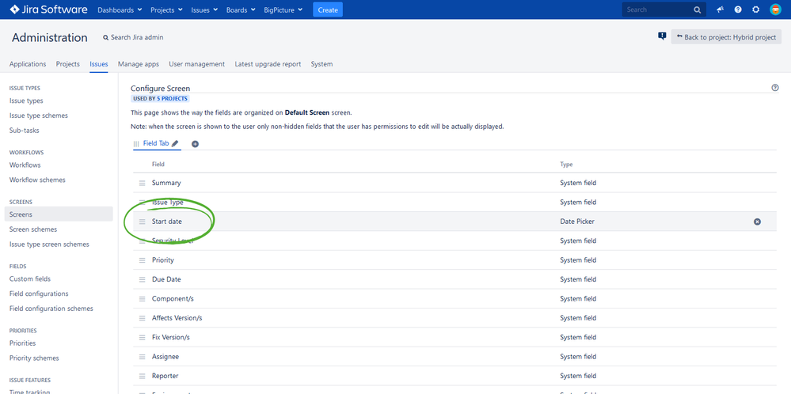
Task: Select the Fix Version/s field name
Action: pos(171,337)
